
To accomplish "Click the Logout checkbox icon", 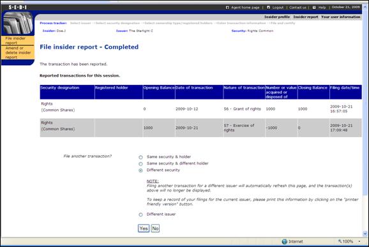I will 268,8.
